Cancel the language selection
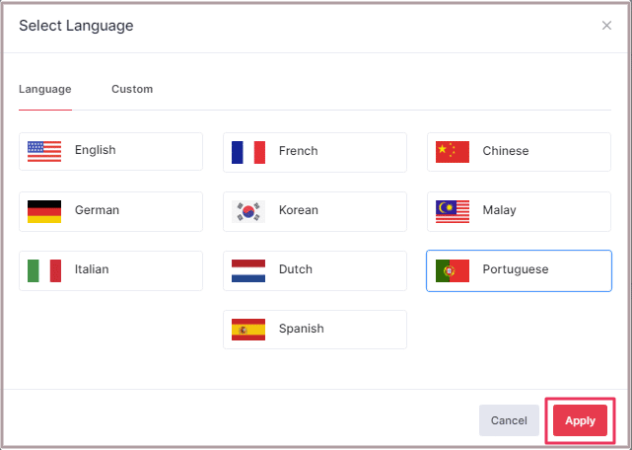Screen dimensions: 632x450 point(509,420)
